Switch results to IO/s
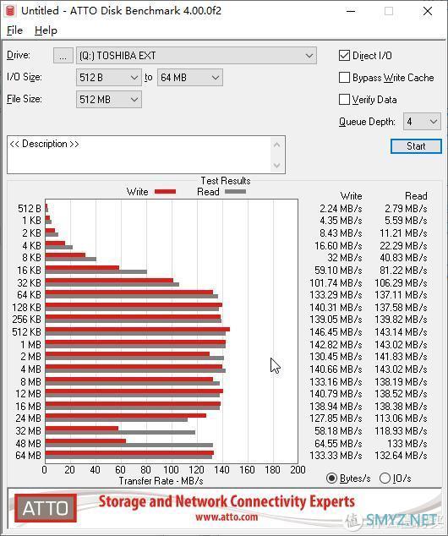 (x=385, y=478)
